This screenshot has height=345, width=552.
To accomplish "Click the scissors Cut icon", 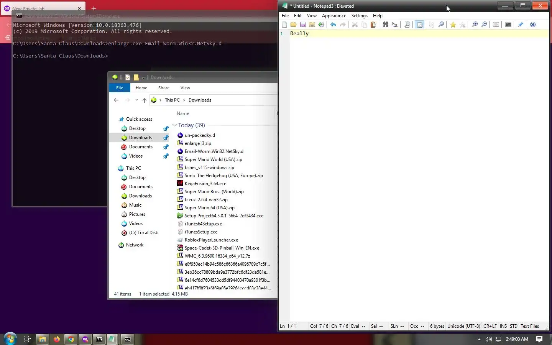I will pyautogui.click(x=355, y=25).
